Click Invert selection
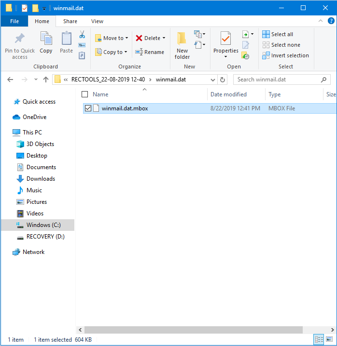 point(285,55)
